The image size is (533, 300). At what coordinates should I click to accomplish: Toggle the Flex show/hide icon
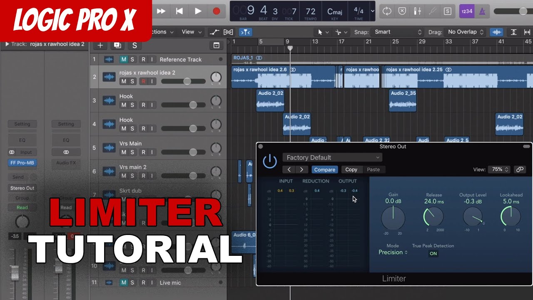228,32
